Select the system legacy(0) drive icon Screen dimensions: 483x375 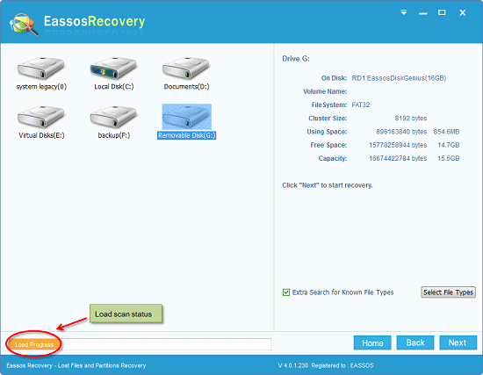(41, 69)
